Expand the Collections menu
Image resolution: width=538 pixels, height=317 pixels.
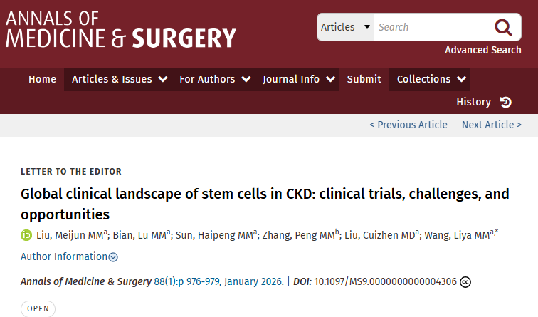point(431,79)
